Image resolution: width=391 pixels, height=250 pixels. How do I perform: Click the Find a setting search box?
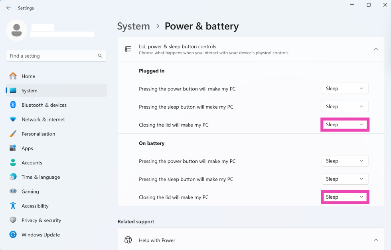[52, 56]
